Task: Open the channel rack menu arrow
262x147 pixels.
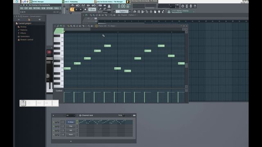Action: tap(53, 115)
